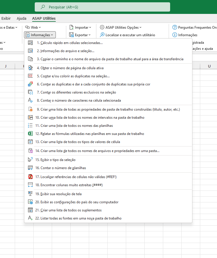This screenshot has width=217, height=258.
Task: Select 'Exibir as configurações do país do seu computador'
Action: (108, 202)
